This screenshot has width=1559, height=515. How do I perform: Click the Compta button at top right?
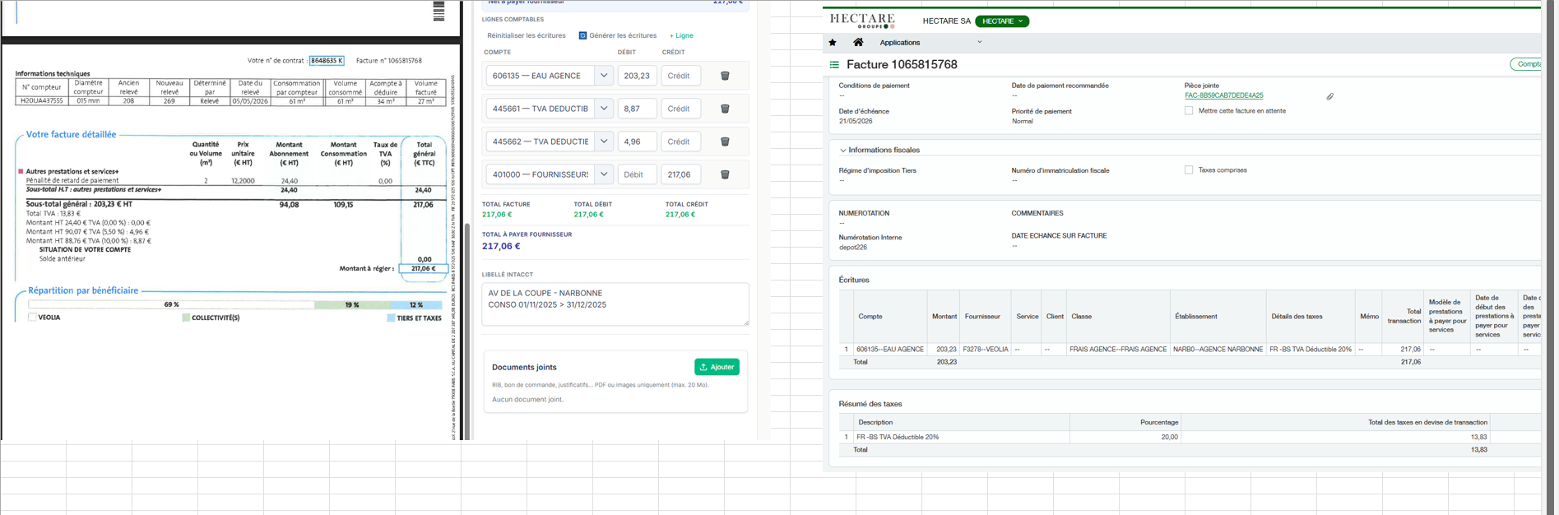tap(1526, 64)
